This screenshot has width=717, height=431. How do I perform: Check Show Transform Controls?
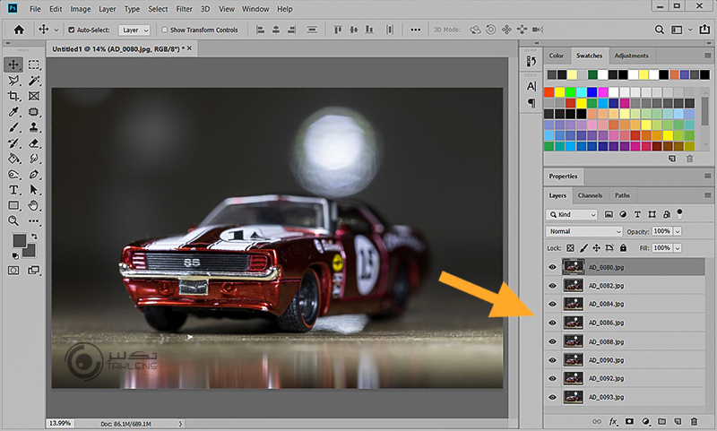click(164, 30)
